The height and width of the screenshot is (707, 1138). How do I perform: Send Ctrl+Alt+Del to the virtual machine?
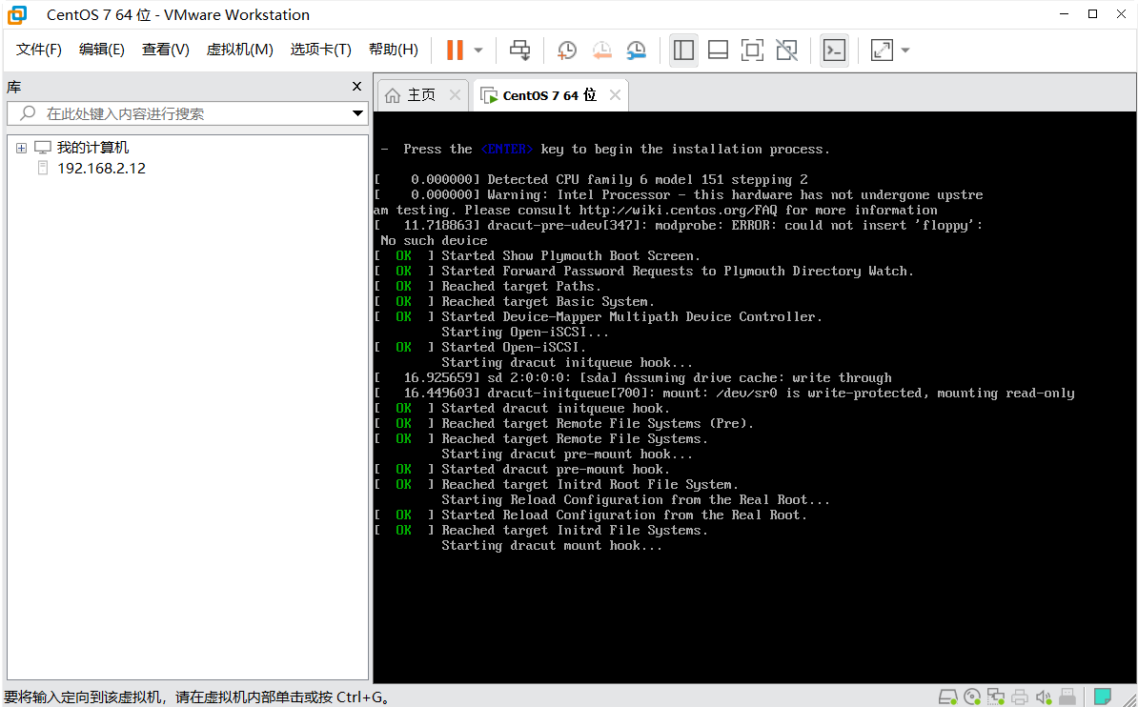(519, 50)
